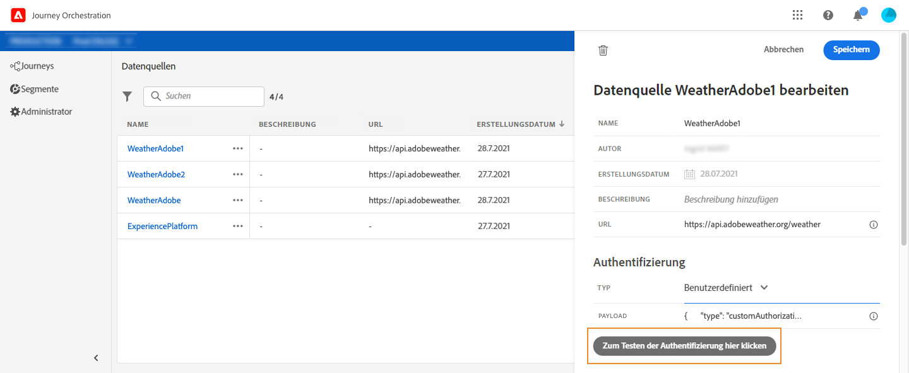Click the info icon beside the Payload field
Image resolution: width=909 pixels, height=373 pixels.
(x=874, y=316)
